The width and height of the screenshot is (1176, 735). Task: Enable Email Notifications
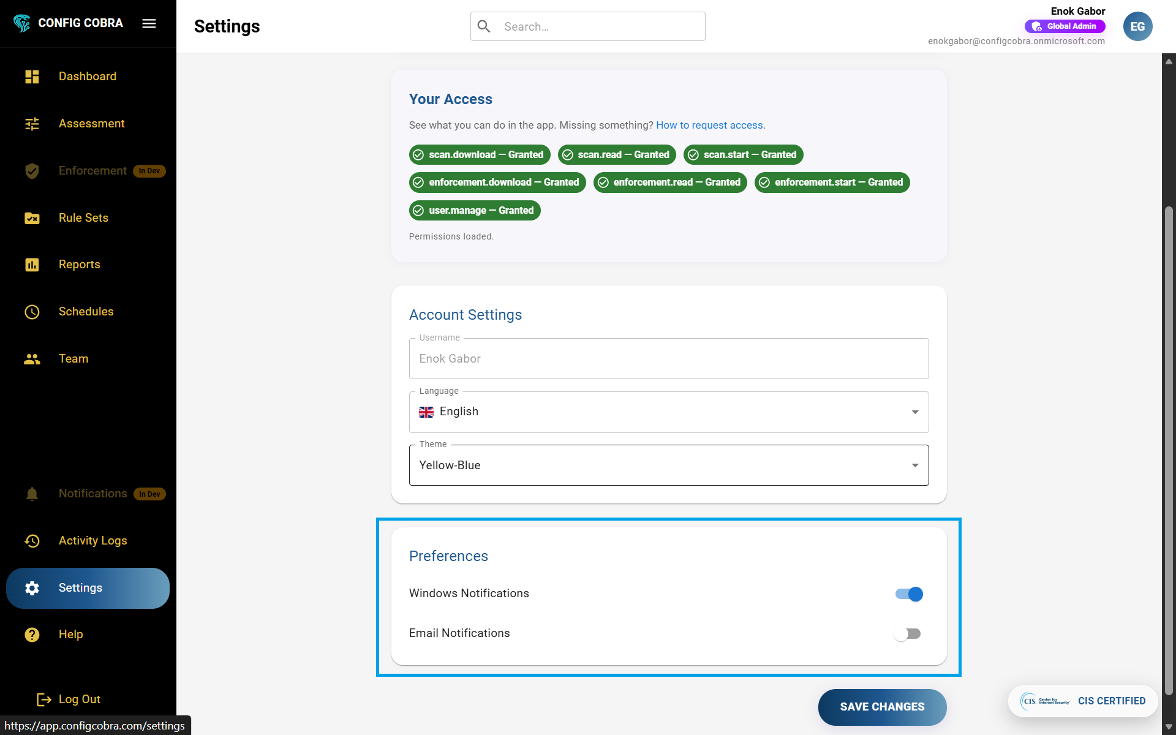pyautogui.click(x=908, y=633)
